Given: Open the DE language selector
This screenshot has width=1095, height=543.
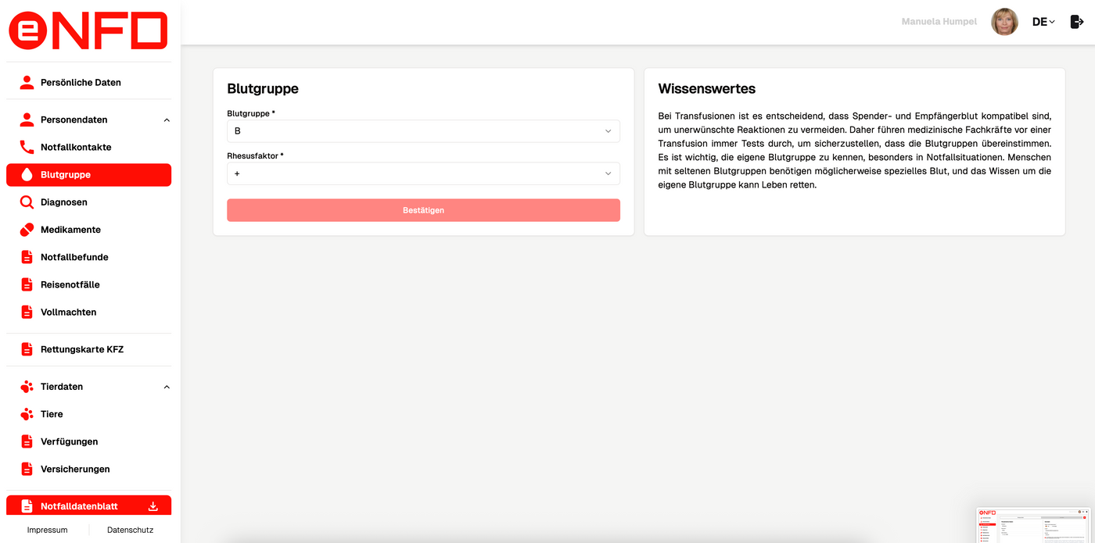Looking at the screenshot, I should [x=1043, y=22].
